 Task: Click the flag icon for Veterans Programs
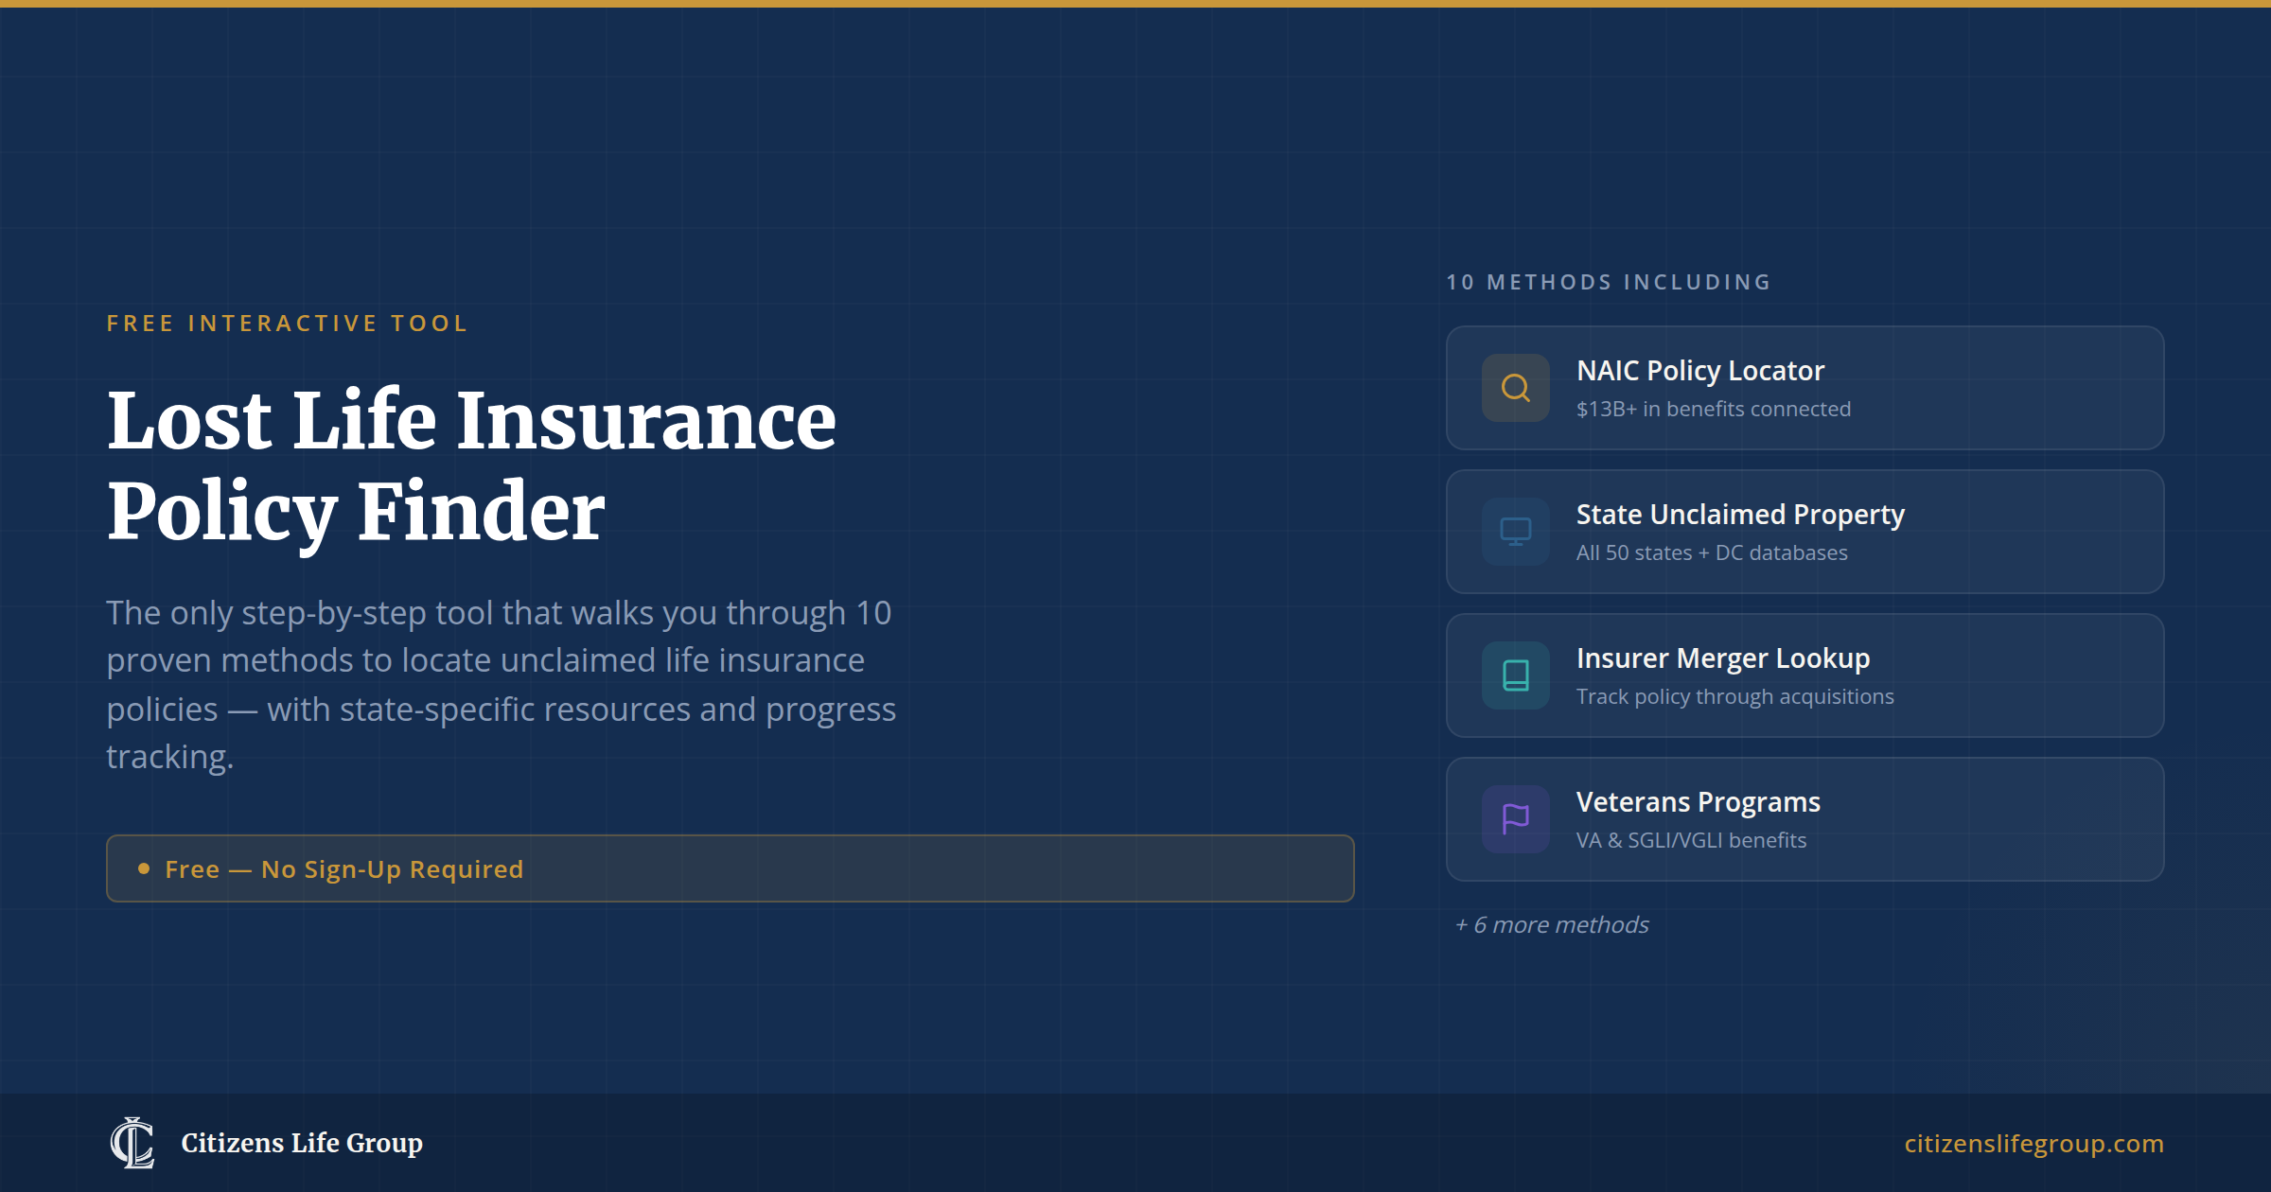[1515, 819]
